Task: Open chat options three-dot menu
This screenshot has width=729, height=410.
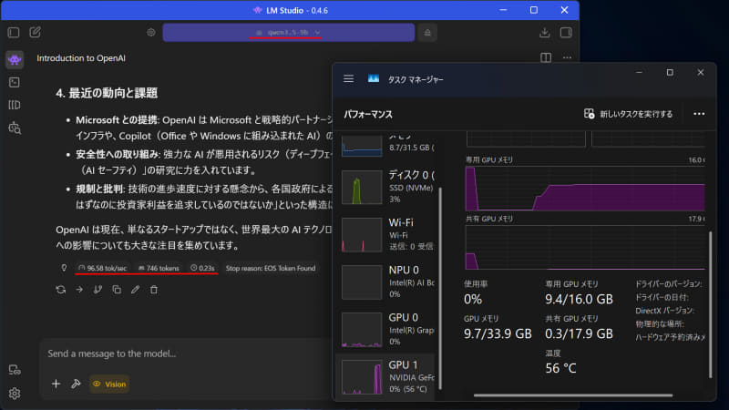Action: tap(567, 57)
